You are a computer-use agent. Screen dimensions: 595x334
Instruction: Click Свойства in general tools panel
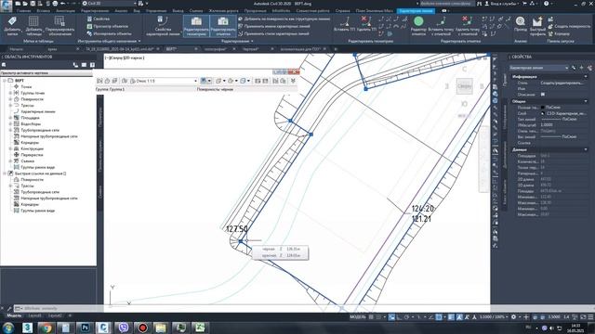(98, 19)
